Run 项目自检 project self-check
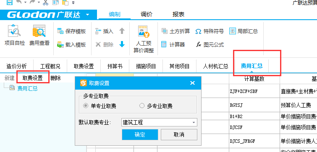The image size is (317, 152). pos(15,35)
